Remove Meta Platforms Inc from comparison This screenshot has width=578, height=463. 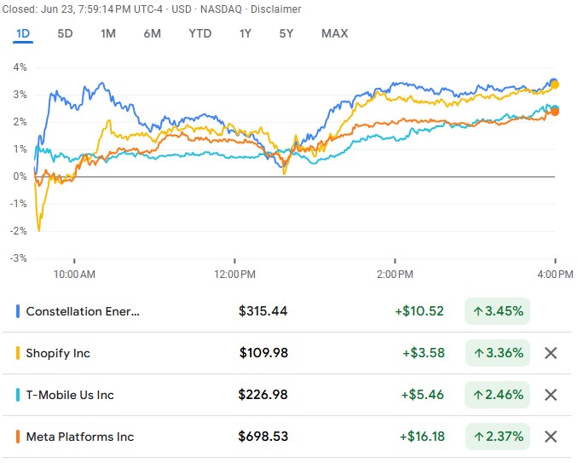551,437
